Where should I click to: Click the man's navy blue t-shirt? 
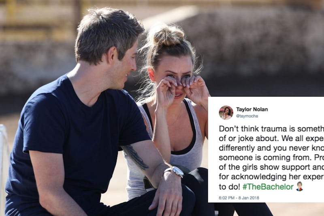[x=68, y=132]
